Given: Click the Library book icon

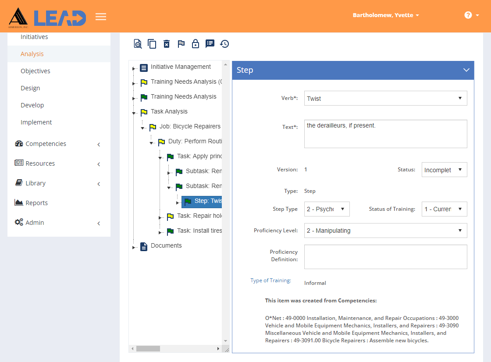Looking at the screenshot, I should (x=19, y=183).
